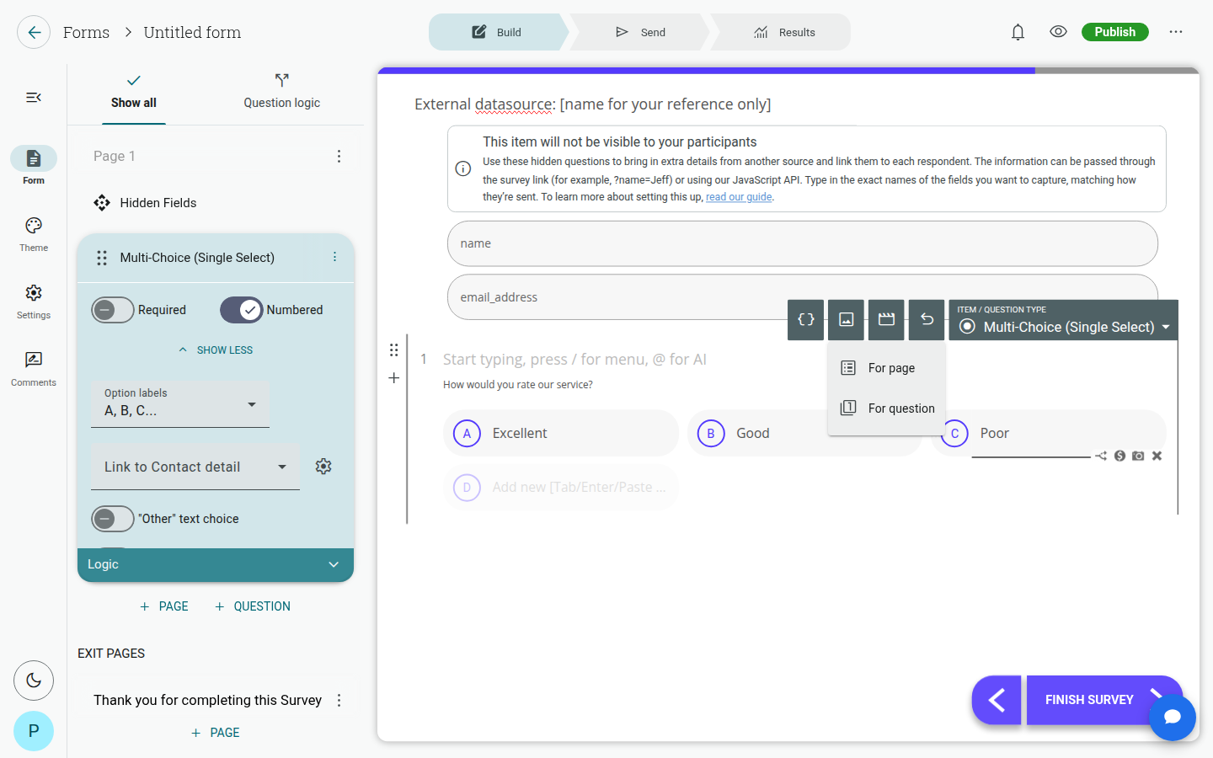Viewport: 1213px width, 758px height.
Task: Click the question drag handle dots in the editor
Action: click(393, 350)
